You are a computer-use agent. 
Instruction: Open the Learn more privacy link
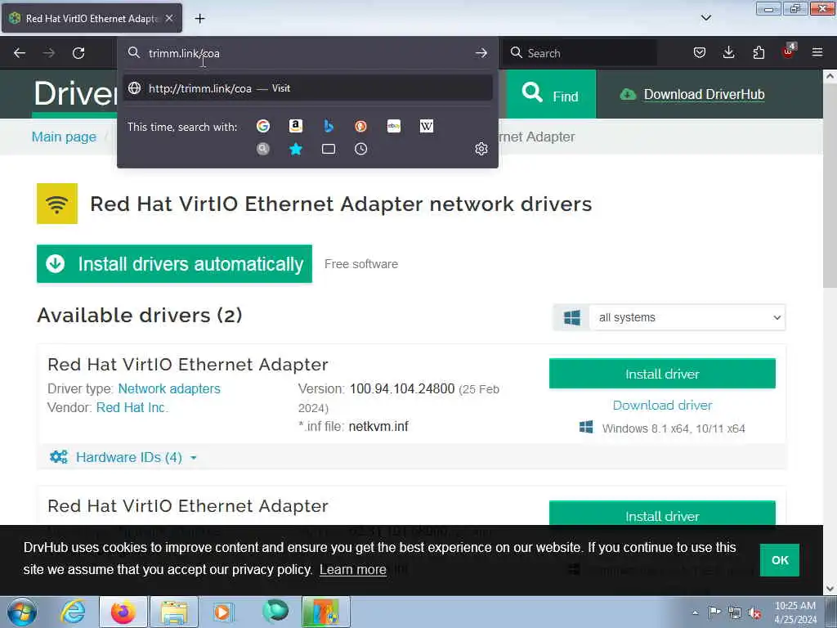(353, 569)
